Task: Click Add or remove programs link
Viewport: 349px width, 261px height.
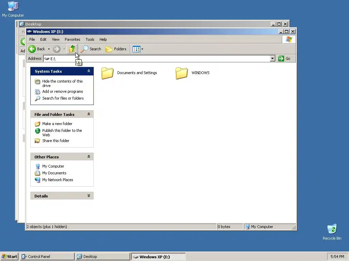Action: 63,91
